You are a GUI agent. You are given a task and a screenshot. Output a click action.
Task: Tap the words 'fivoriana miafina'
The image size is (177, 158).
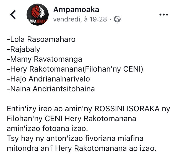point(114,138)
